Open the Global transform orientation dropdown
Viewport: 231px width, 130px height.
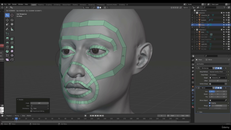(x=87, y=8)
